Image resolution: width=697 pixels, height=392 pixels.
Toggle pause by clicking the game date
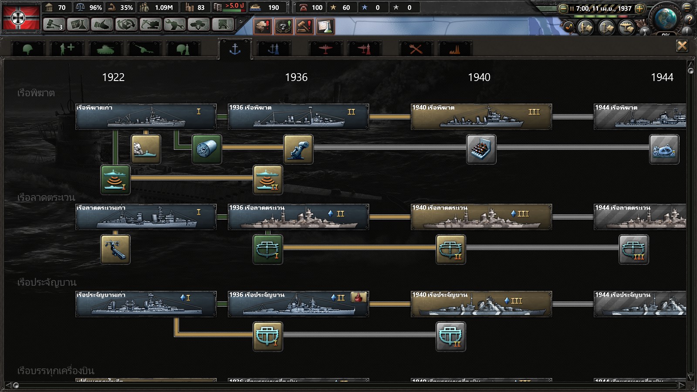[603, 8]
